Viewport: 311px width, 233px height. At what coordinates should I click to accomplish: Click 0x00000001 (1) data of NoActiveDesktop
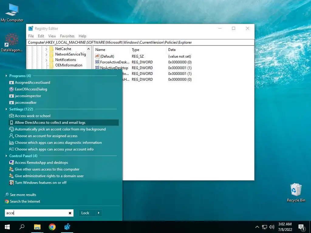click(x=180, y=68)
